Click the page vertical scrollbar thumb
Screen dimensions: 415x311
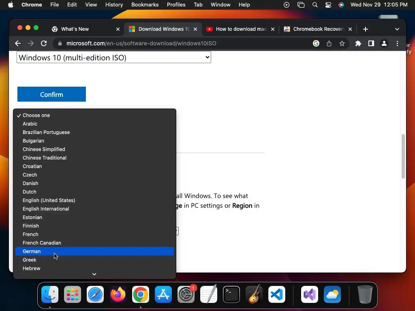pos(403,156)
